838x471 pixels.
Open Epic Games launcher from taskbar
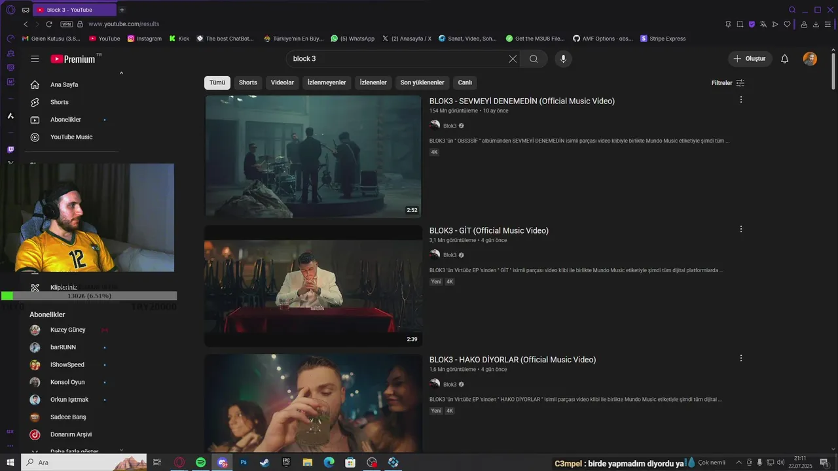pyautogui.click(x=286, y=462)
